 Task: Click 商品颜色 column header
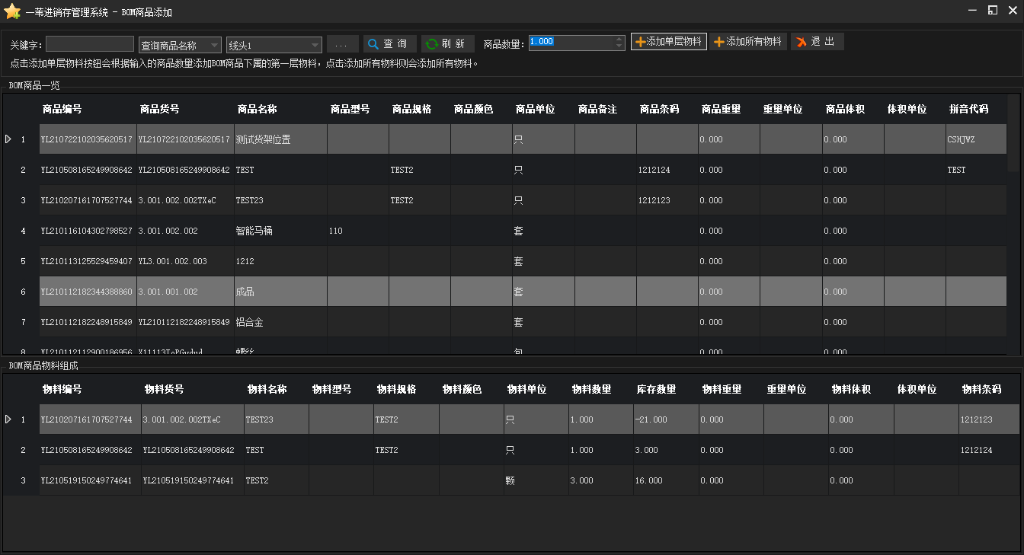[x=473, y=109]
